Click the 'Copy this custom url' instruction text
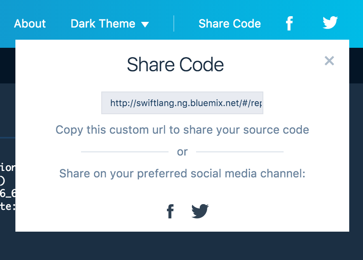The image size is (363, 260). [x=182, y=130]
